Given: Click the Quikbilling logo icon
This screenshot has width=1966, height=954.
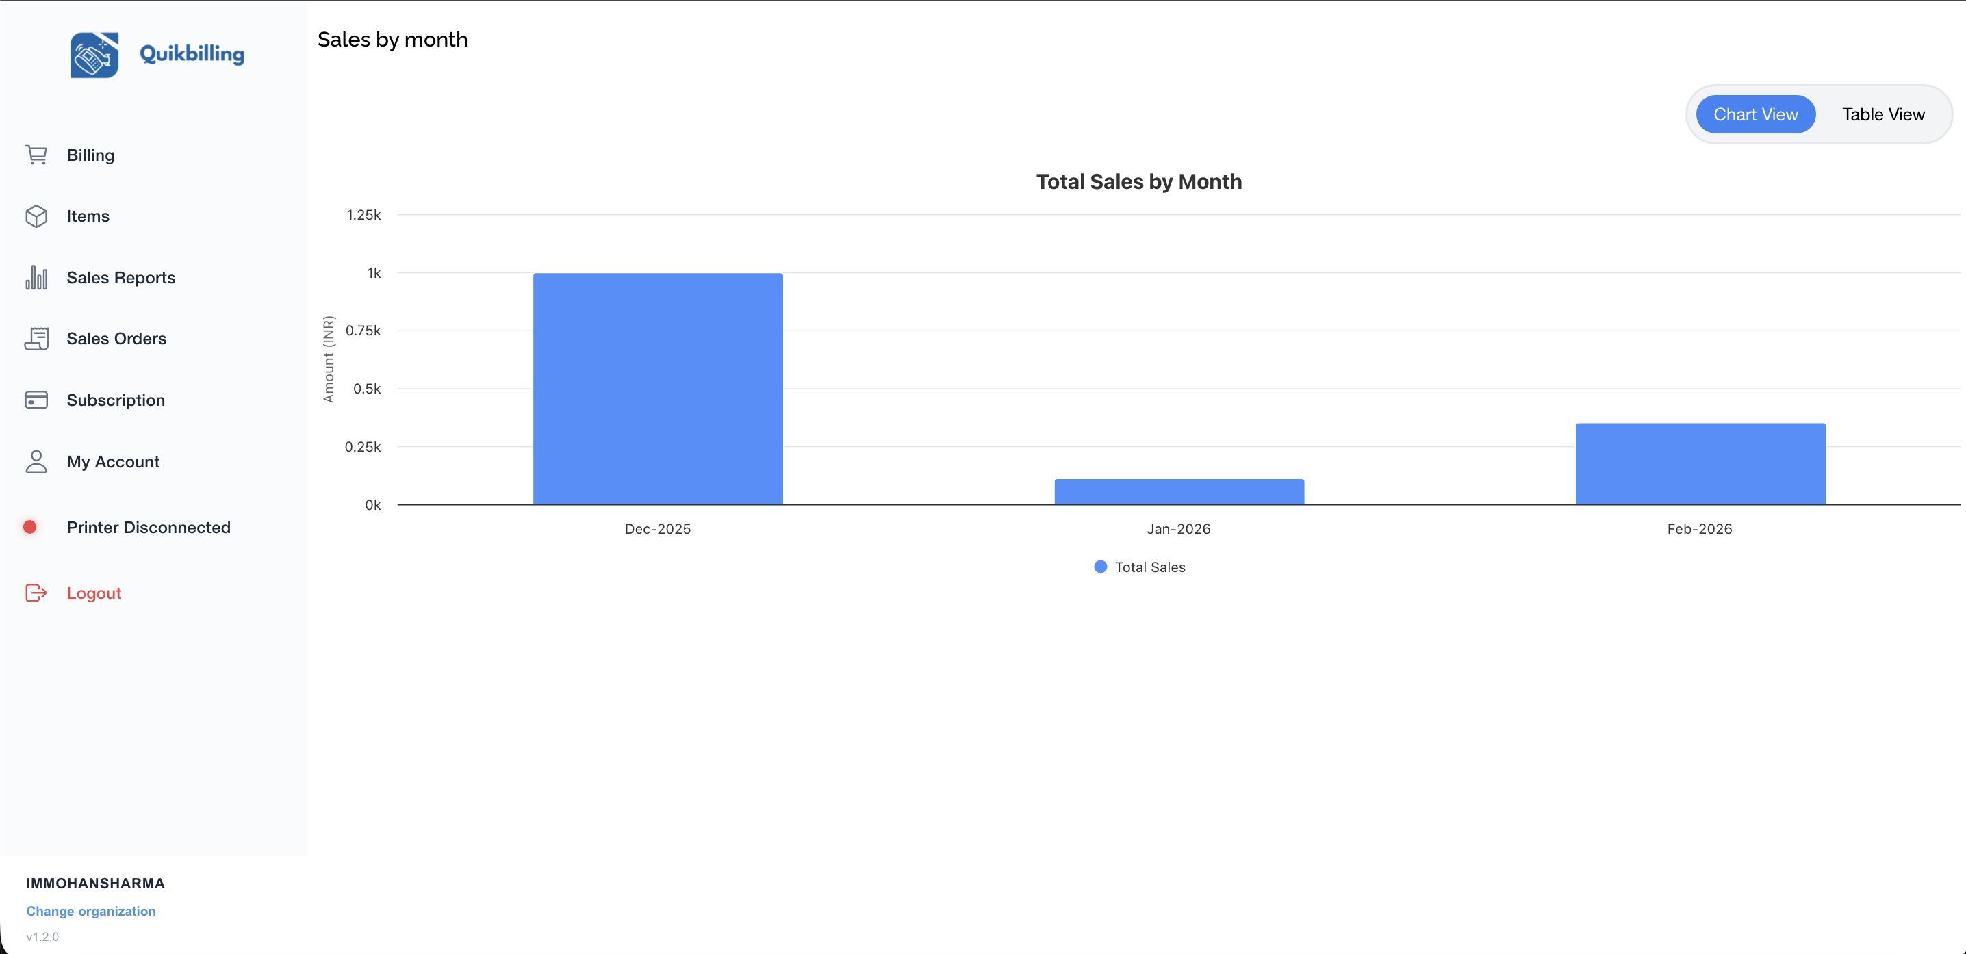Looking at the screenshot, I should (x=94, y=54).
